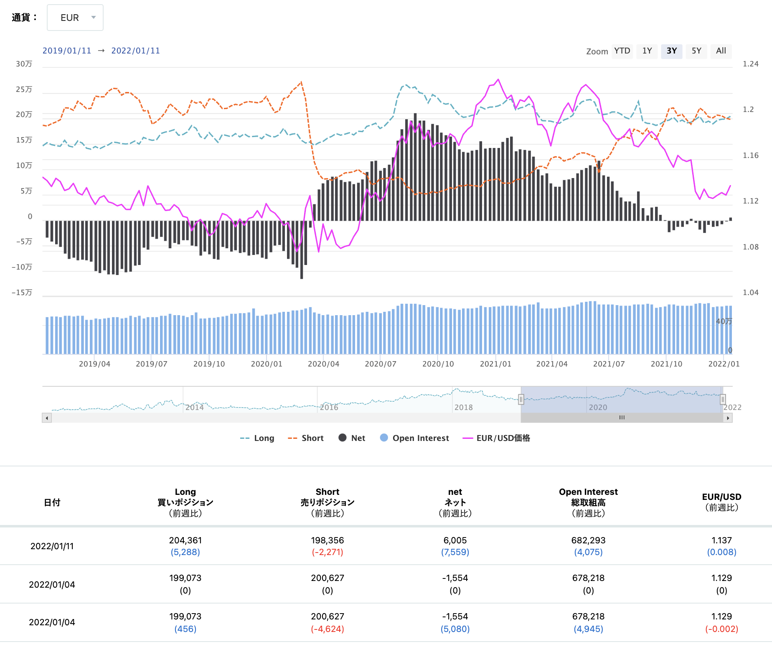Click the currency dropdown arrow icon
The width and height of the screenshot is (772, 647).
coord(94,18)
